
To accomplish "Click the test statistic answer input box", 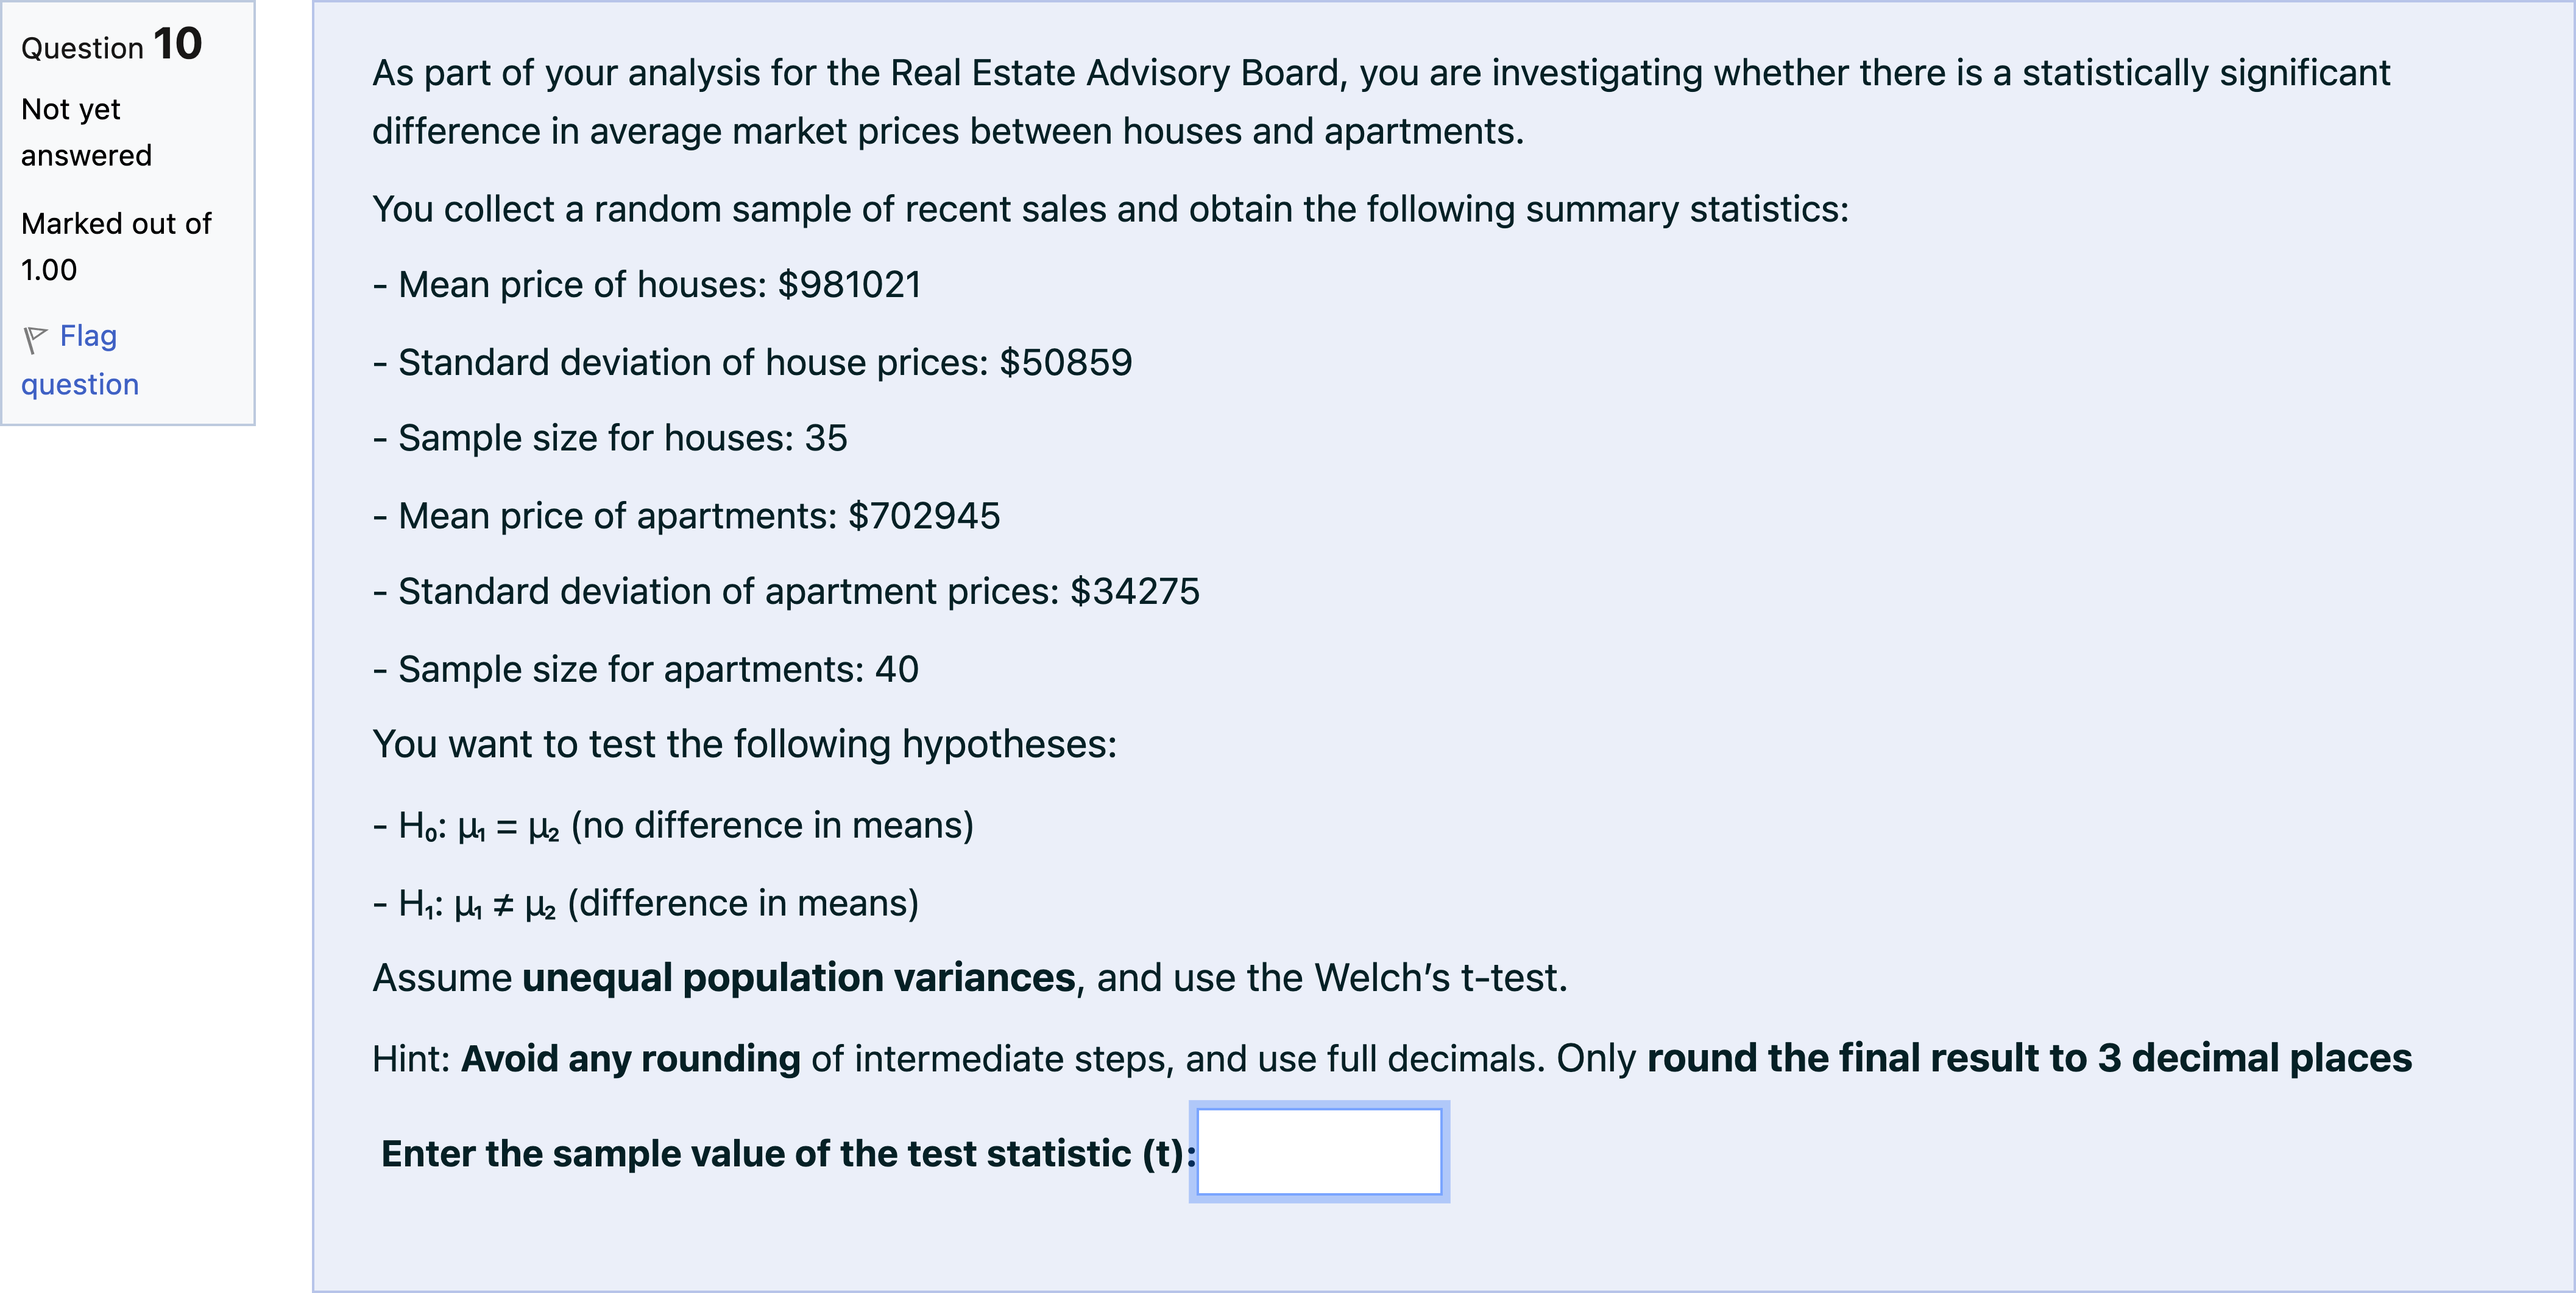I will click(x=1318, y=1152).
